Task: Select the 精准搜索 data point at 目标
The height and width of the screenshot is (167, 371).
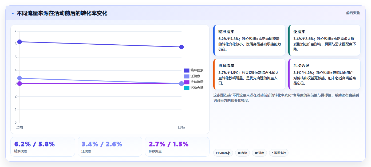Action: [181, 47]
